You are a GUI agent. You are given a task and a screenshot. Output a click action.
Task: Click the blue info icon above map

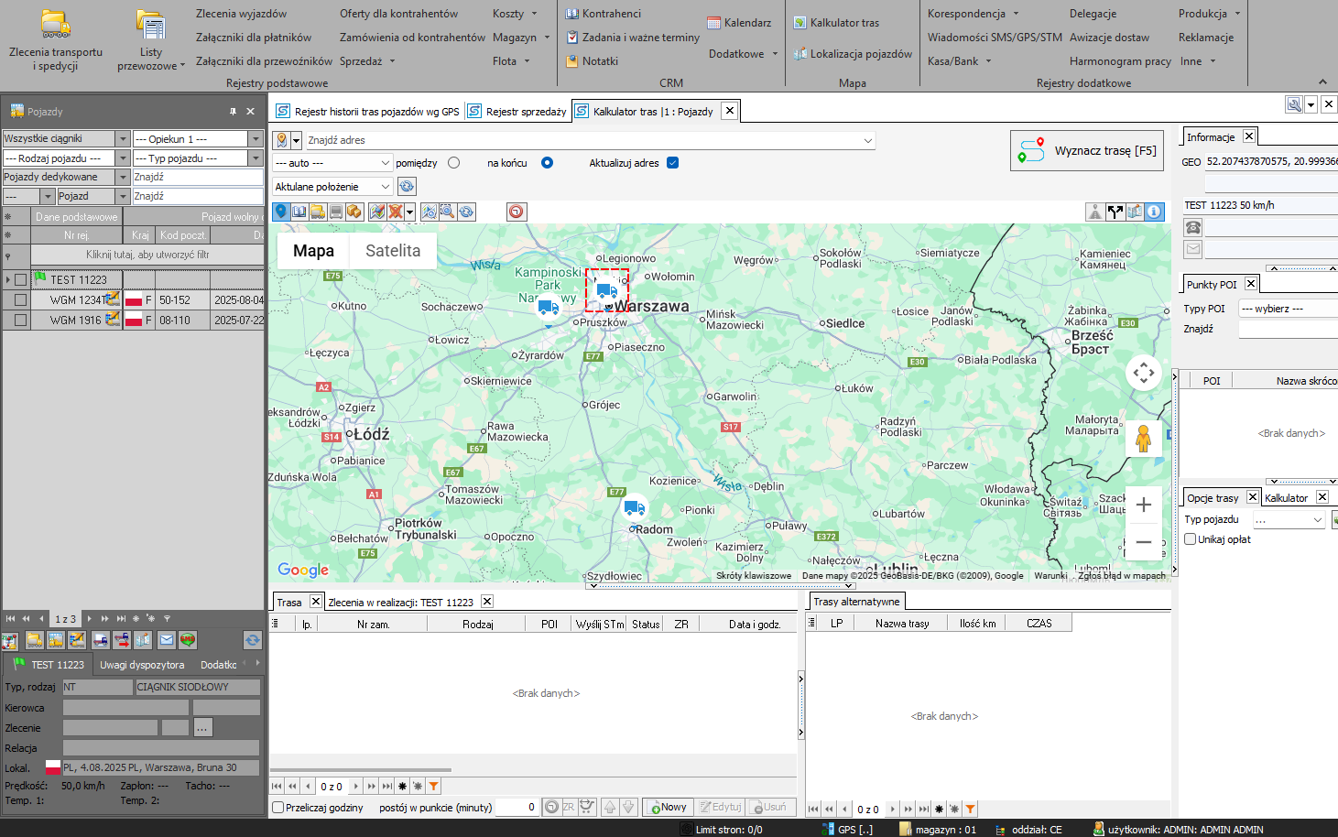pos(1154,212)
